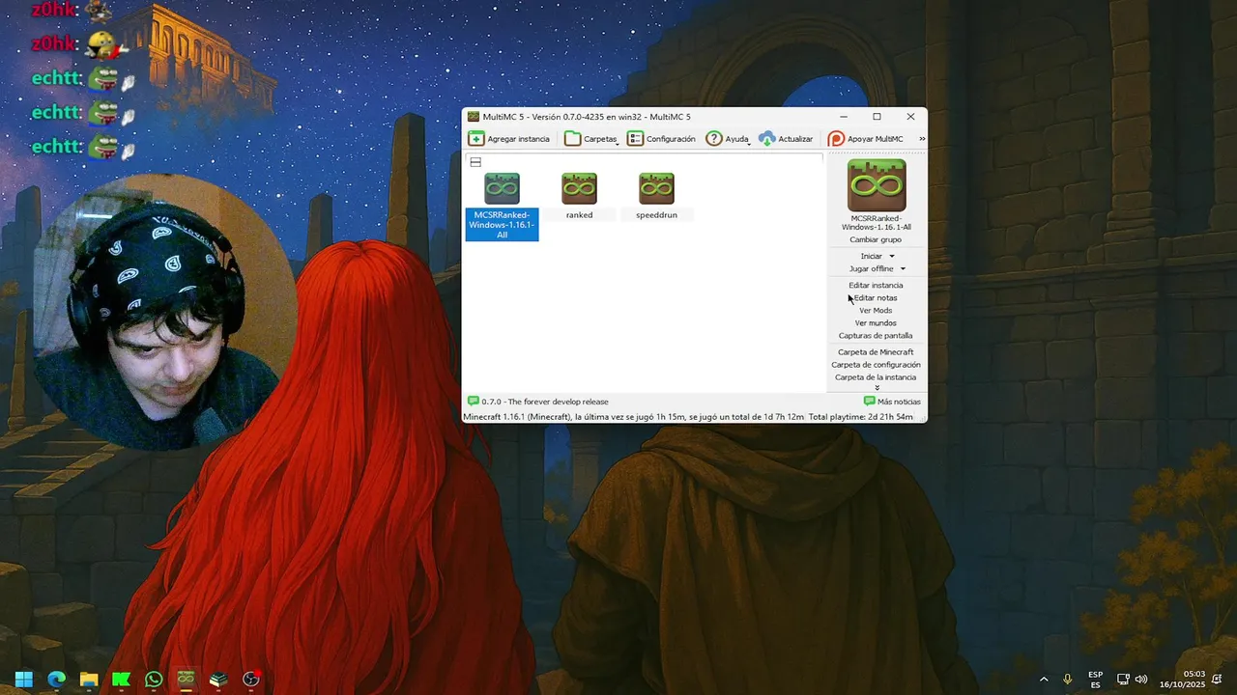Open the Windows Start menu
Image resolution: width=1237 pixels, height=695 pixels.
point(24,679)
